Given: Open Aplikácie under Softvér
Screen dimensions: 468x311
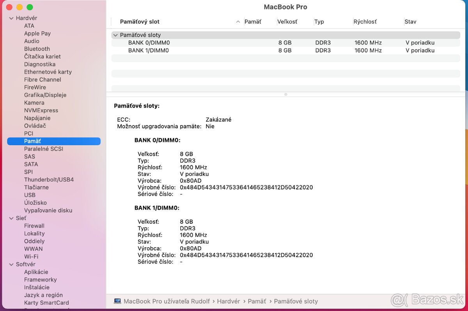Looking at the screenshot, I should [x=36, y=272].
